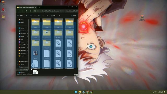The height and width of the screenshot is (94, 167).
Task: Open the new tab plus button
Action: coord(39,8)
